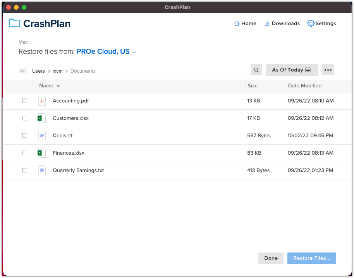Go to the Home page

tap(245, 24)
